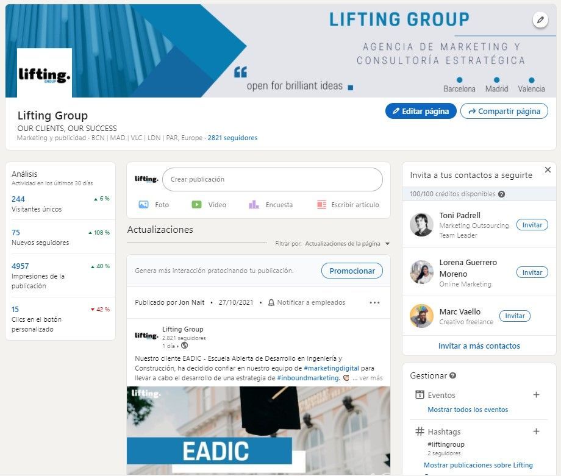Viewport: 561px width, 476px height.
Task: Click the Encuesta label in the composer
Action: click(279, 205)
